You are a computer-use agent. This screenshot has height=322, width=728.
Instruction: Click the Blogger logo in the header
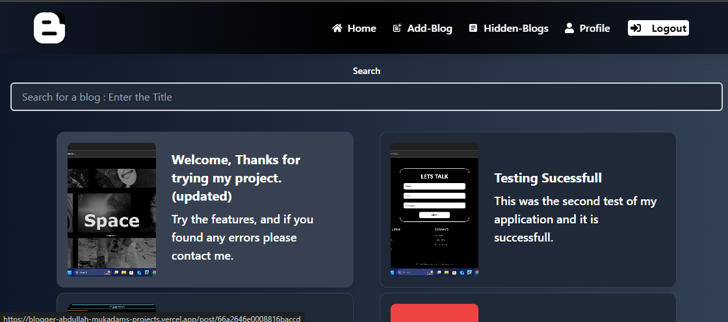coord(49,28)
